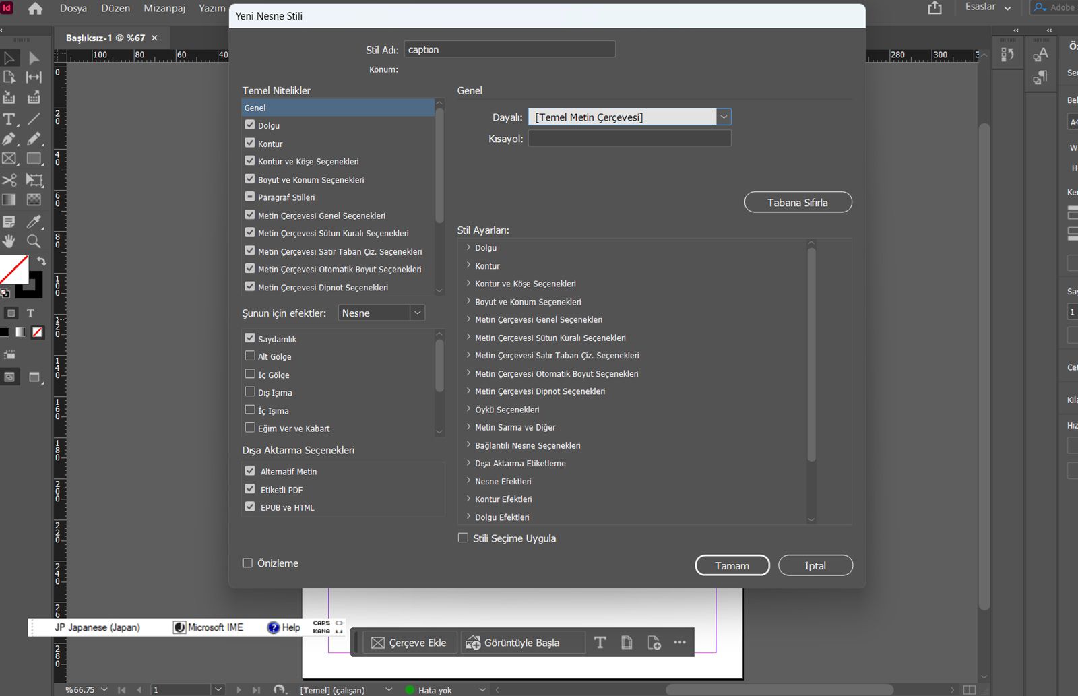Open the Home screen icon
Image resolution: width=1078 pixels, height=696 pixels.
[x=35, y=9]
